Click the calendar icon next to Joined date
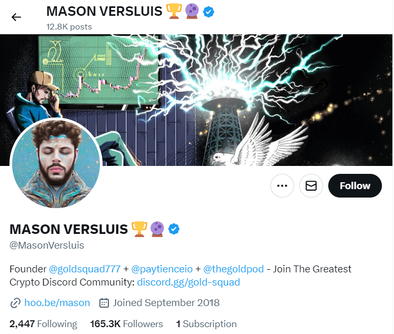394x334 pixels. click(104, 303)
